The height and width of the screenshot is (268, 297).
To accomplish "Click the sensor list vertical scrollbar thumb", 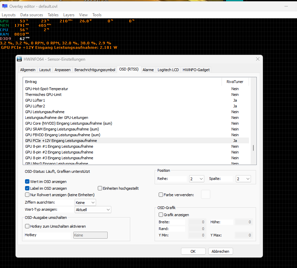I will coord(253,148).
